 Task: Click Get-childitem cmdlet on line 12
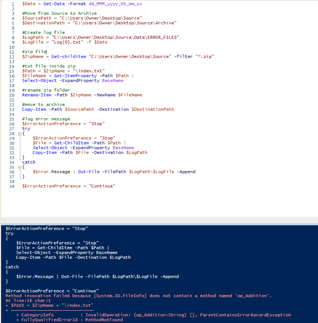pyautogui.click(x=69, y=56)
